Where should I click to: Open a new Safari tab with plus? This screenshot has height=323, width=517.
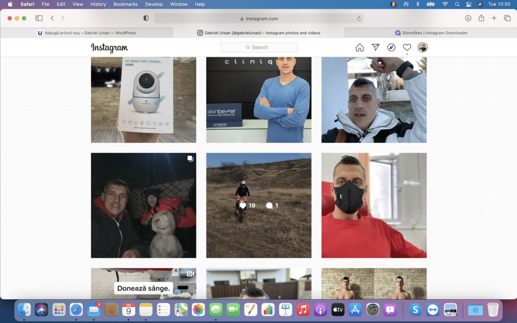[x=494, y=18]
